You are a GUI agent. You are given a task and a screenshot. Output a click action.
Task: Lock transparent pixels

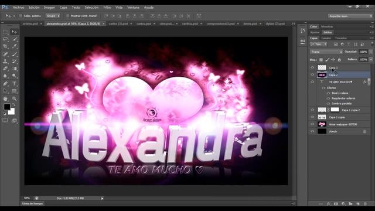tap(321, 60)
